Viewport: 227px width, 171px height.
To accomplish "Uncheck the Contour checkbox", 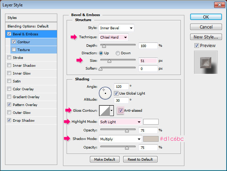I will (x=14, y=42).
